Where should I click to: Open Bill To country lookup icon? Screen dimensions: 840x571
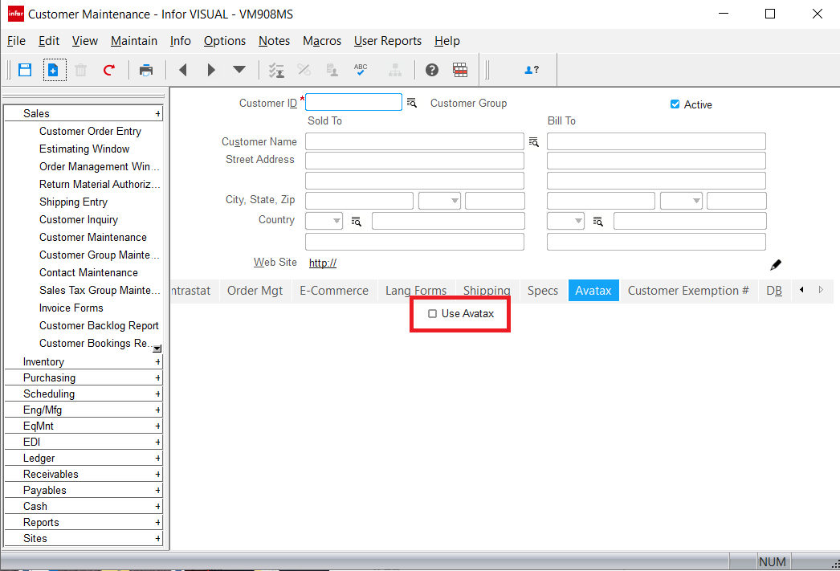point(597,221)
